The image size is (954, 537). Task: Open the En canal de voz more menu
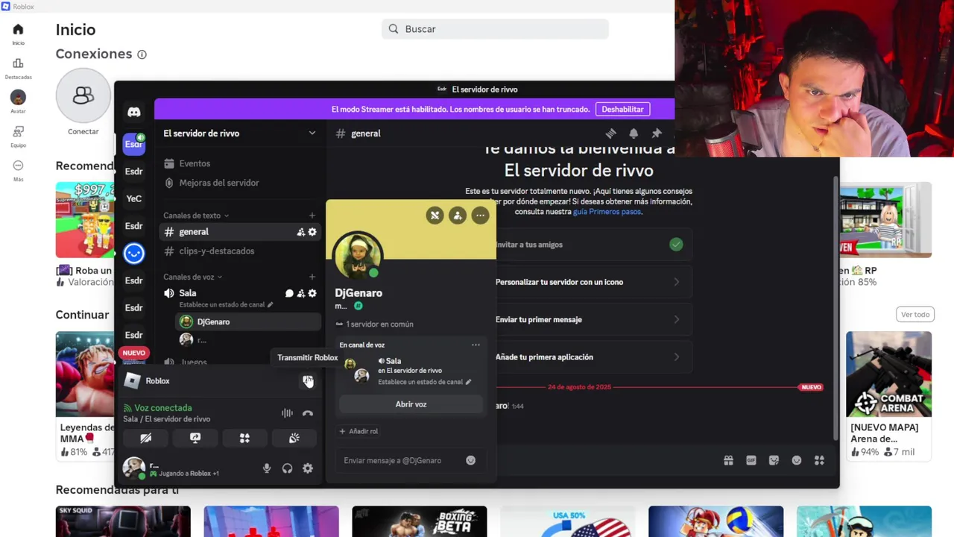click(476, 345)
